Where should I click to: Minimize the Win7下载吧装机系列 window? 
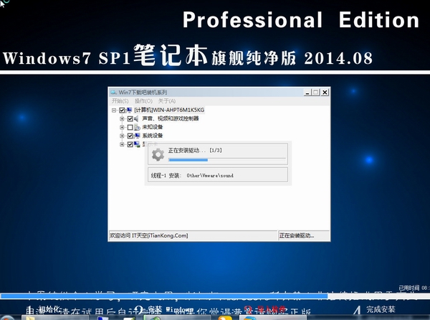(x=307, y=93)
